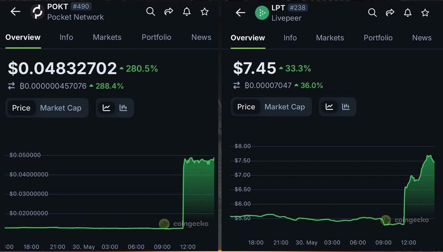Tap the ฿0.00007047 BTC price

pyautogui.click(x=268, y=85)
